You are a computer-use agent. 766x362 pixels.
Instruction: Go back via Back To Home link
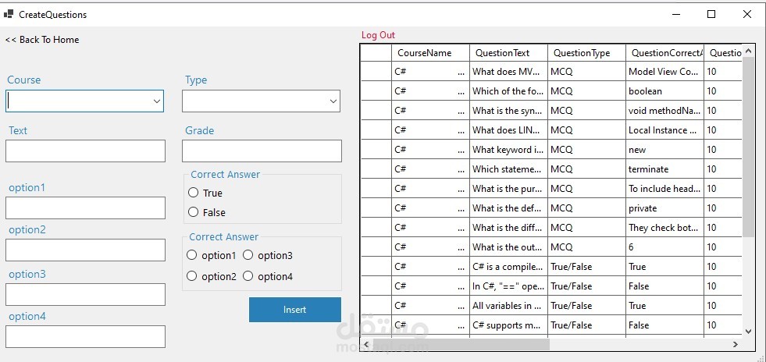[42, 40]
